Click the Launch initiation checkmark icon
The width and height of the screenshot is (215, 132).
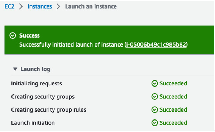point(155,123)
